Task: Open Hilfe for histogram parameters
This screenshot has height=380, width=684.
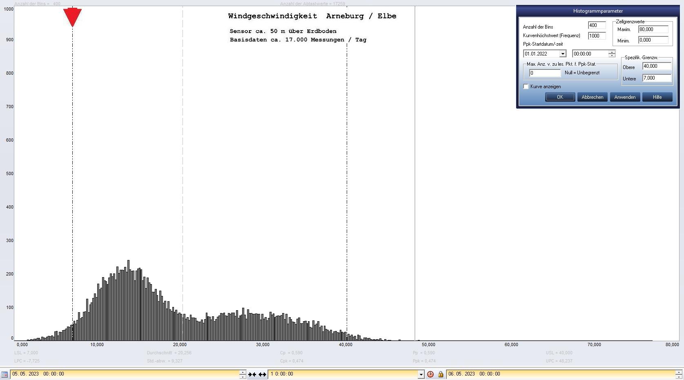Action: 657,97
